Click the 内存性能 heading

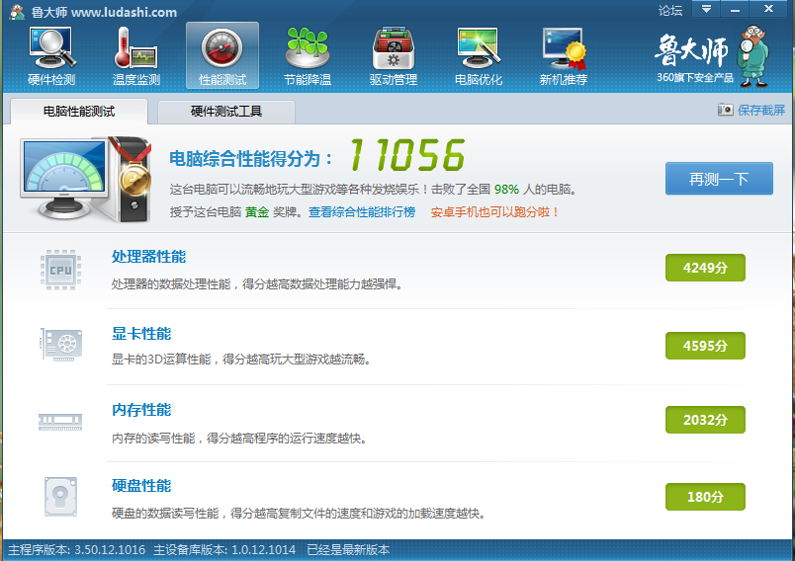tap(141, 410)
